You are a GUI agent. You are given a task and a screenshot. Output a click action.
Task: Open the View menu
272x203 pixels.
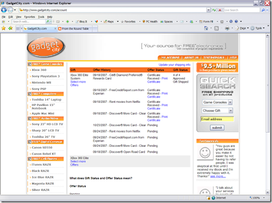(19, 17)
